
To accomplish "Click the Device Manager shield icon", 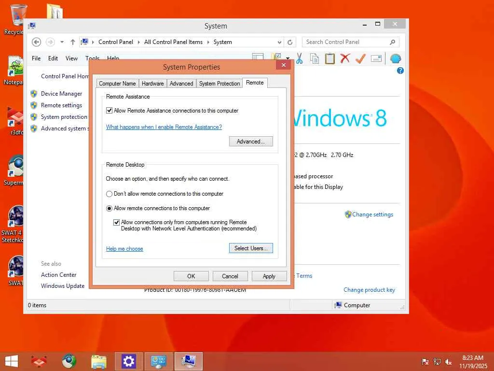I will coord(34,94).
